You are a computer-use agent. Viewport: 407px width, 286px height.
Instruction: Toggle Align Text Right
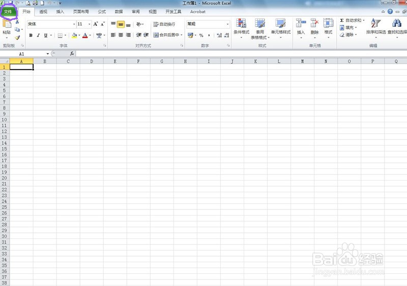pos(128,35)
